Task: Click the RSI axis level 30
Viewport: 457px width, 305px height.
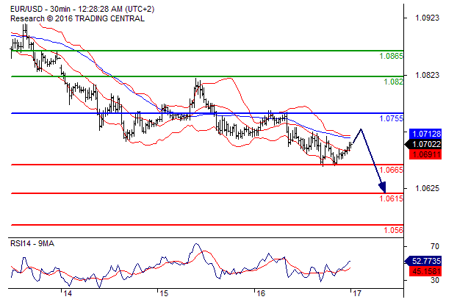Action: [434, 280]
